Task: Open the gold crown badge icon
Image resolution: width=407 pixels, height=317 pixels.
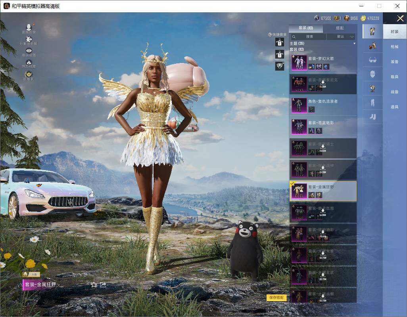Action: click(29, 75)
